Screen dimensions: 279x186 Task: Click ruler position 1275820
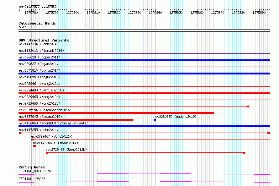pos(114,13)
